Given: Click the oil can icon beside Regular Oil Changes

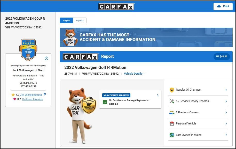Looking at the screenshot, I should click(172, 90).
